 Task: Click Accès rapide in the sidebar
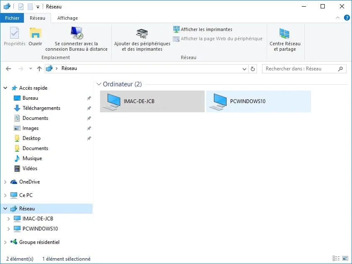pos(33,88)
